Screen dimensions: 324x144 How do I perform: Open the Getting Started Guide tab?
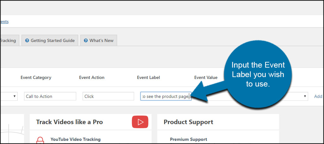50,40
